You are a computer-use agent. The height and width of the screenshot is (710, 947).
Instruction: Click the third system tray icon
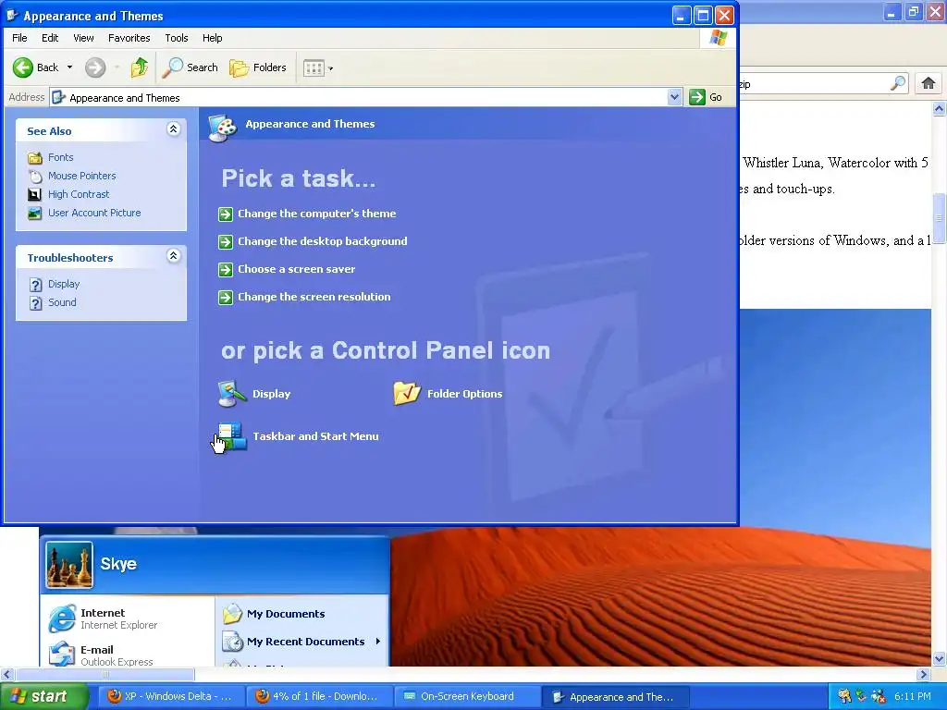879,697
